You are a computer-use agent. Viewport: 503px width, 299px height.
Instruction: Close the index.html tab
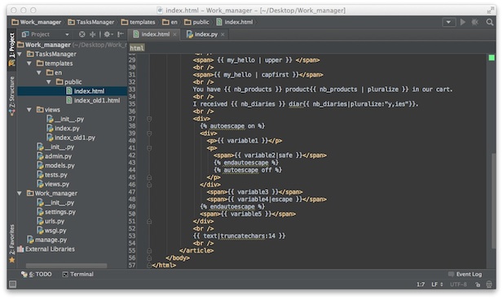point(174,34)
